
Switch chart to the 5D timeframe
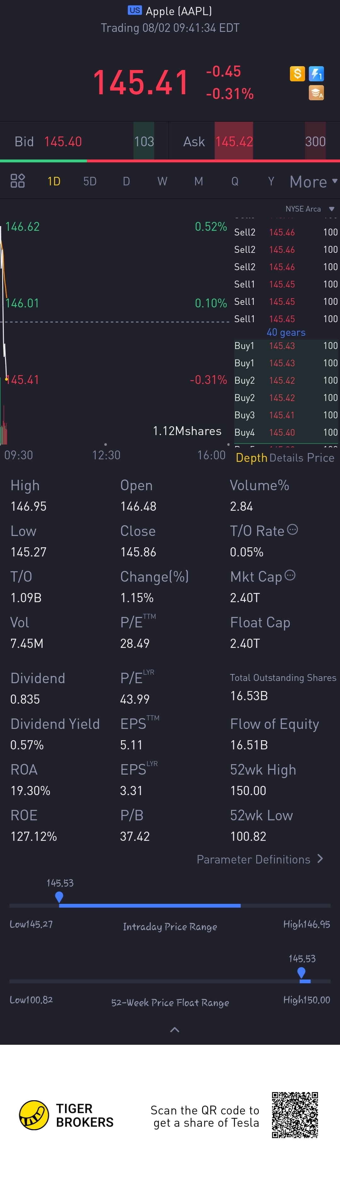coord(90,181)
